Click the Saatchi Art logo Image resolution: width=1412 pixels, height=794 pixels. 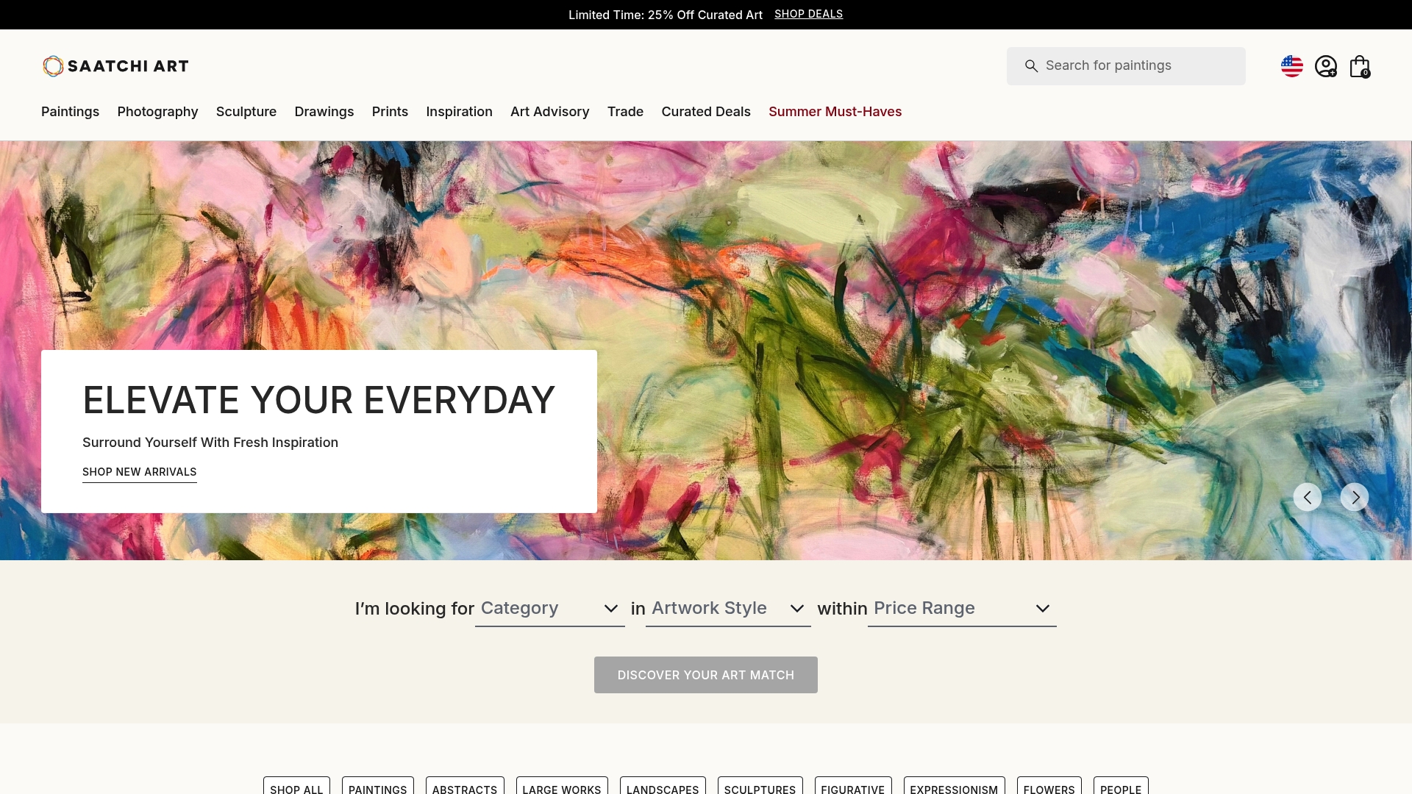(115, 66)
